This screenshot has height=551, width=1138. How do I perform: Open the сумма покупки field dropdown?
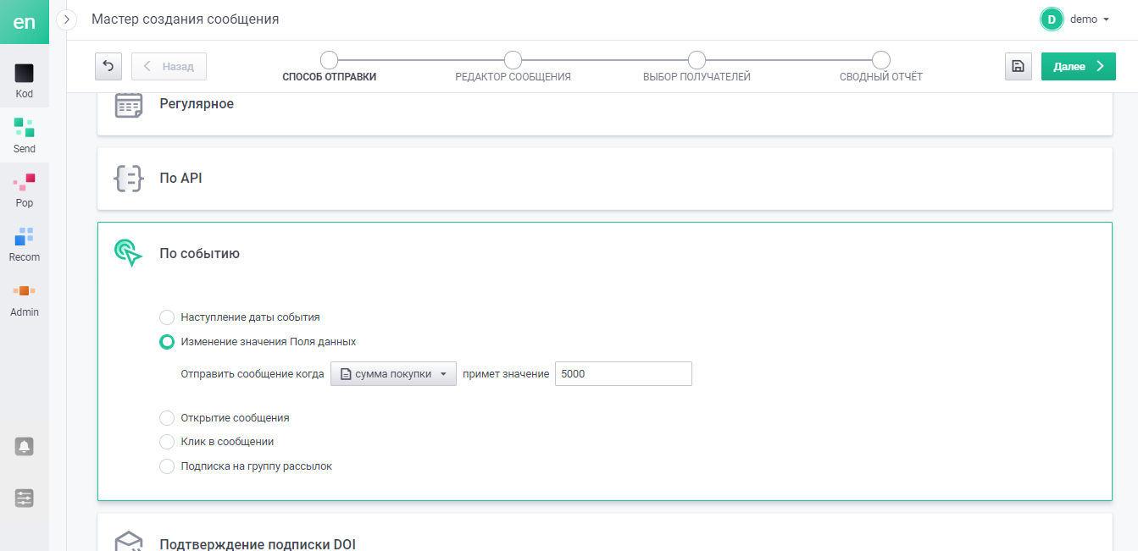[x=393, y=373]
